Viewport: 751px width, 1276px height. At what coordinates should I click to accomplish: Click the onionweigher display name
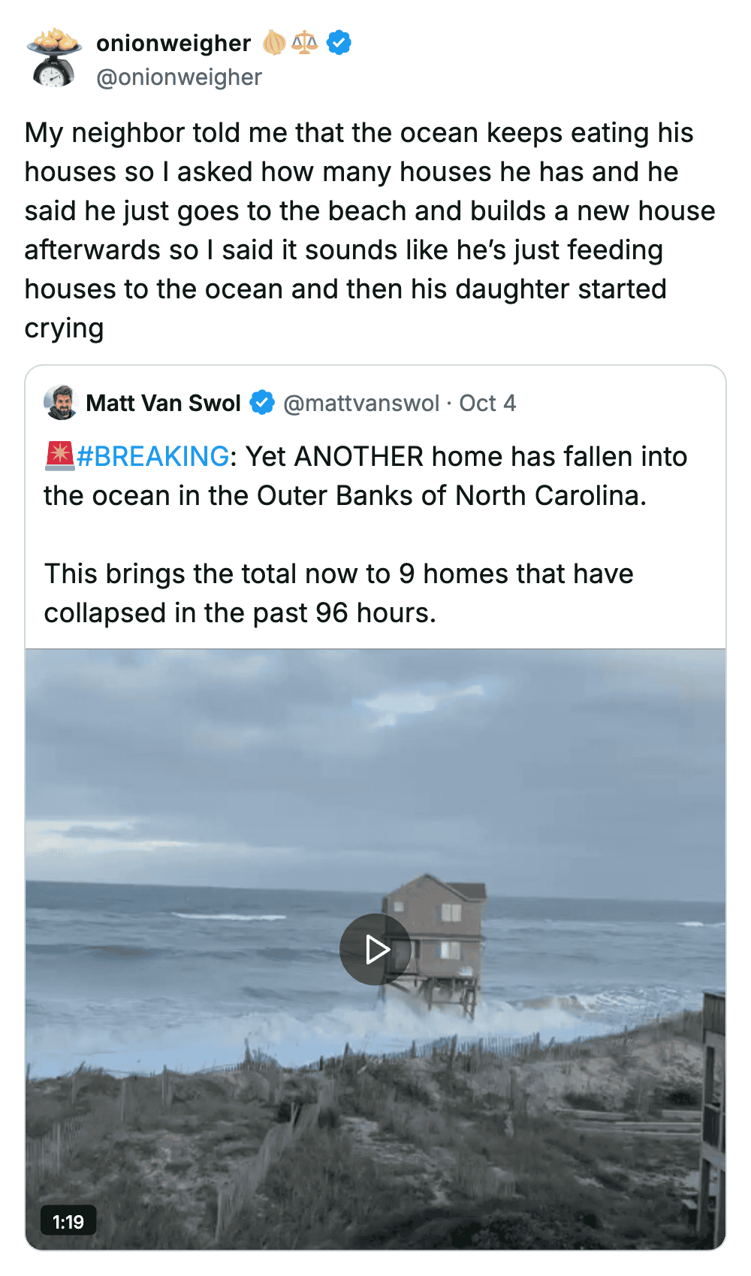(x=173, y=43)
